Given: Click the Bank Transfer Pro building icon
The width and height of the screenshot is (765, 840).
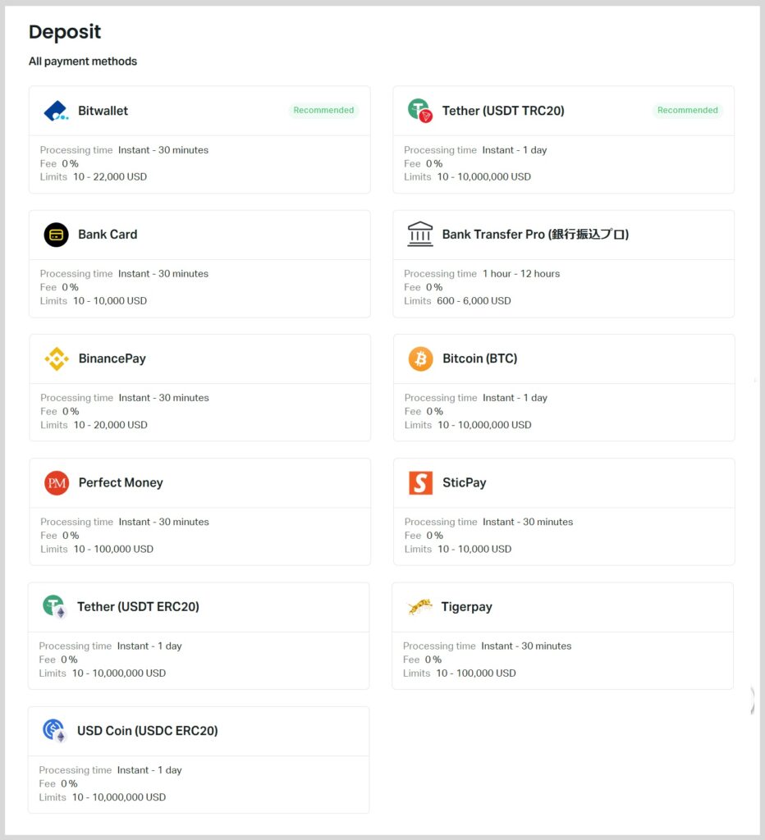Looking at the screenshot, I should tap(420, 235).
